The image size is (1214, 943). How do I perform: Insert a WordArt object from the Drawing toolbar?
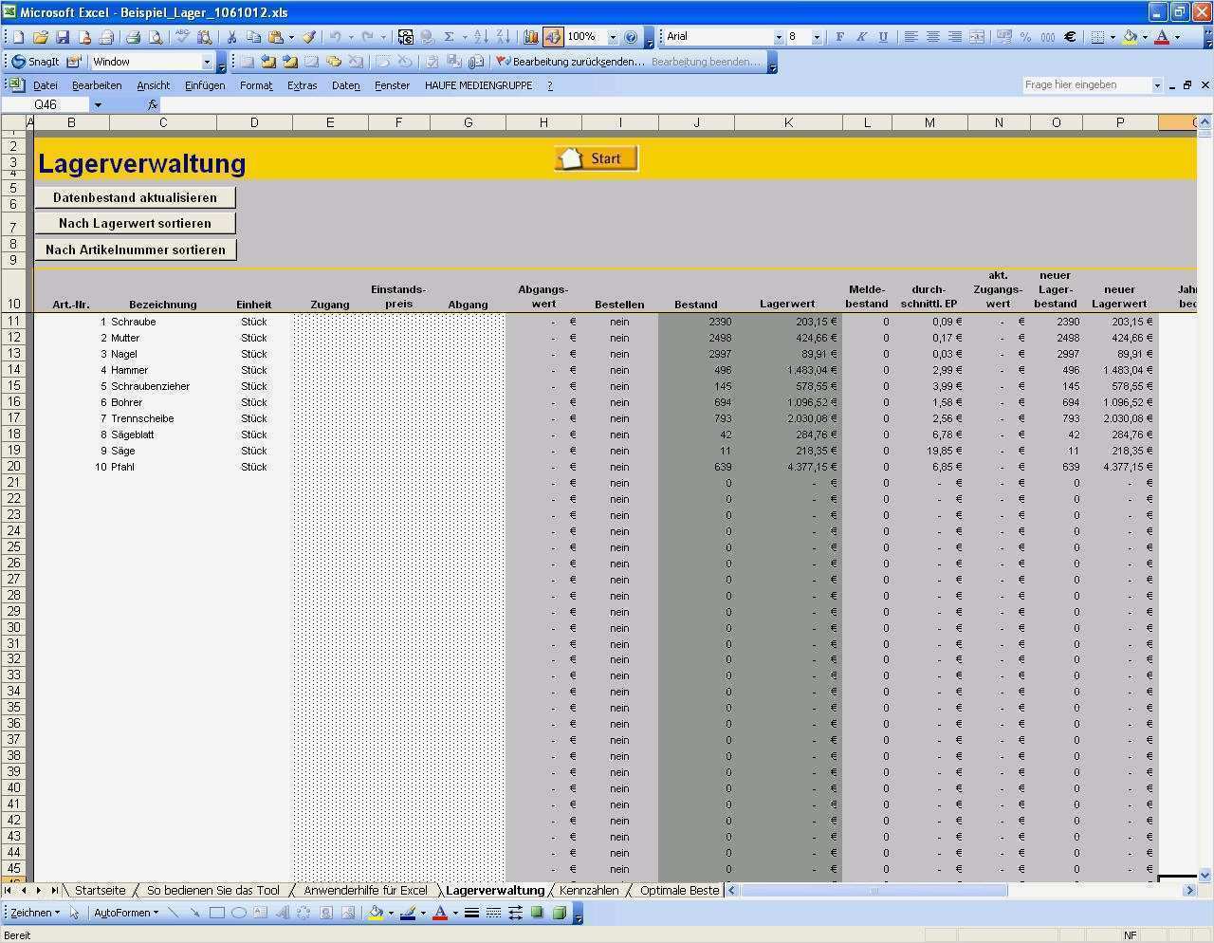pyautogui.click(x=281, y=912)
